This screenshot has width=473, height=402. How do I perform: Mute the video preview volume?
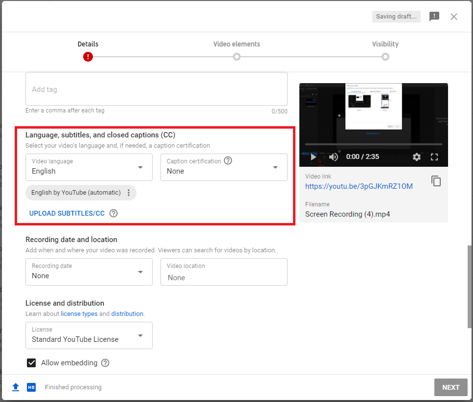coord(333,157)
